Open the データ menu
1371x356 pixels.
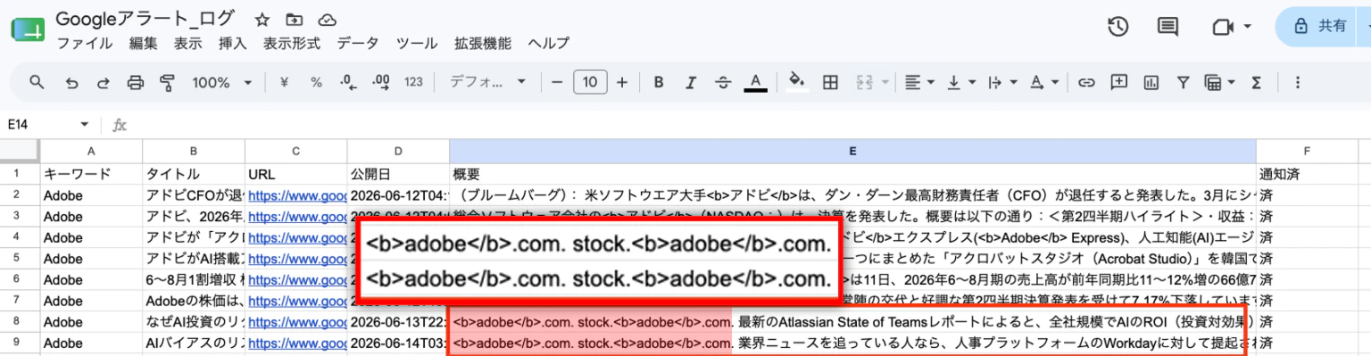(x=357, y=43)
